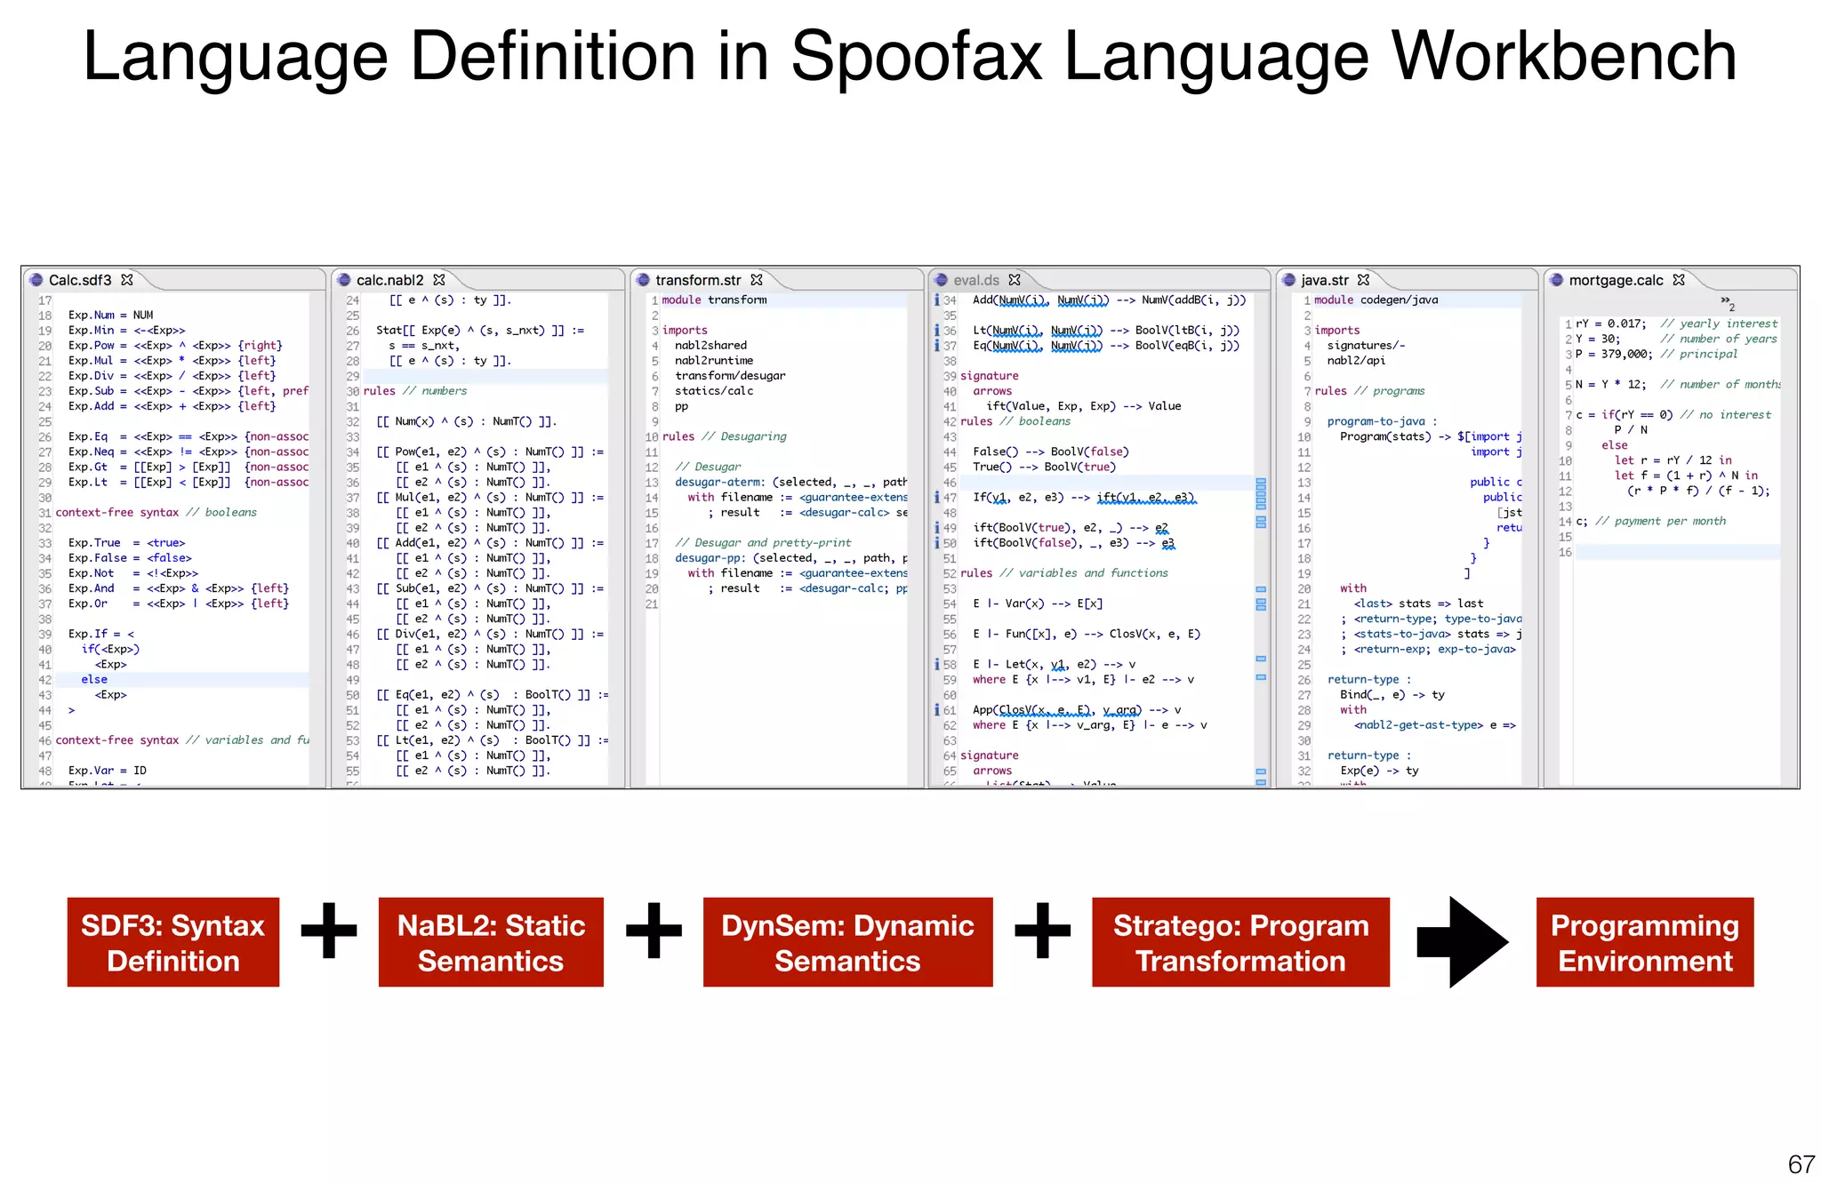Screen dimensions: 1821x1183
Task: Click the DynSem: Dynamic Semantics box
Action: pos(847,942)
